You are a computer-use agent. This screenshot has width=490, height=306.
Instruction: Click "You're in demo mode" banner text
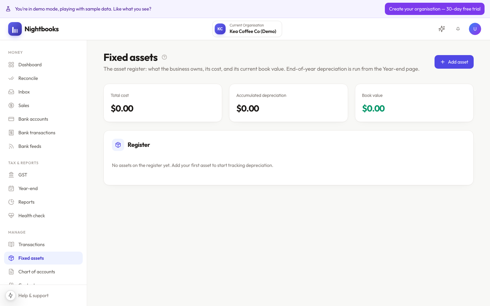pyautogui.click(x=83, y=9)
